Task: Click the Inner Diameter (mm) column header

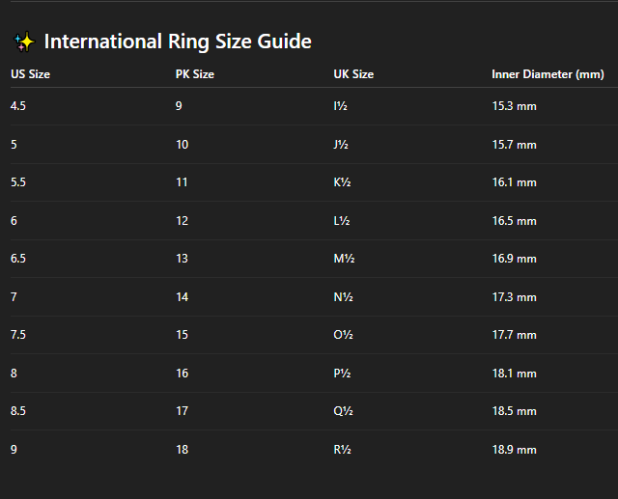Action: point(548,74)
